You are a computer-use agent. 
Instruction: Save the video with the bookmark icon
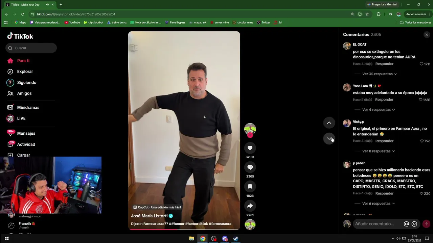[250, 186]
